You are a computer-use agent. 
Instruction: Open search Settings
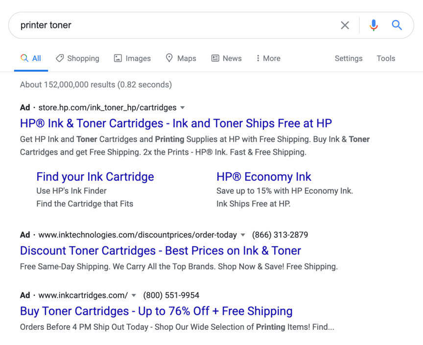click(x=349, y=59)
